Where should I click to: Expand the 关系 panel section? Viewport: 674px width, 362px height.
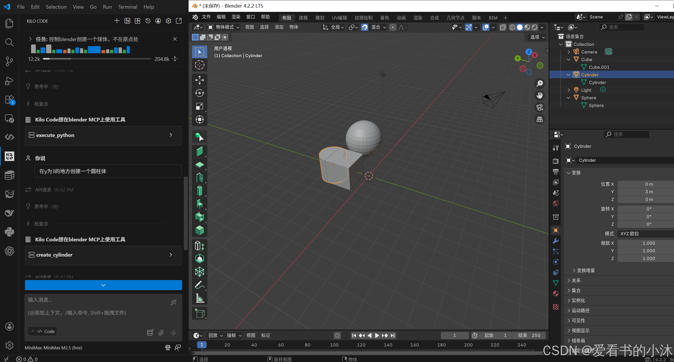tap(576, 281)
